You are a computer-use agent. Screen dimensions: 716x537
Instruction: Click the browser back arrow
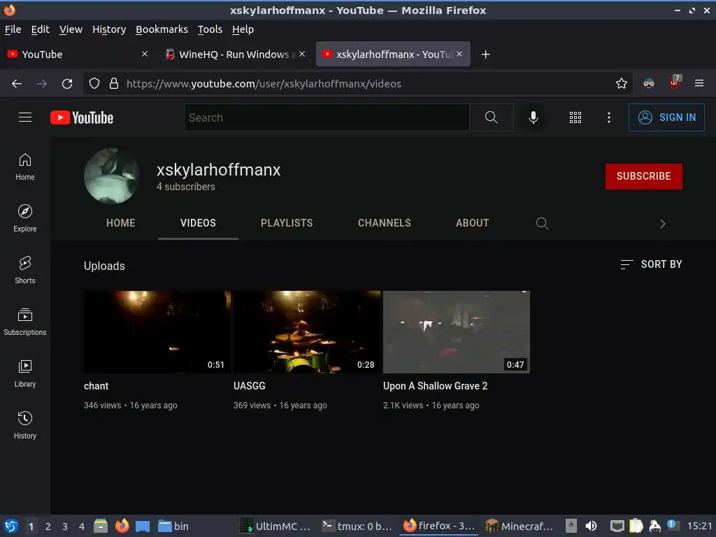pyautogui.click(x=17, y=84)
